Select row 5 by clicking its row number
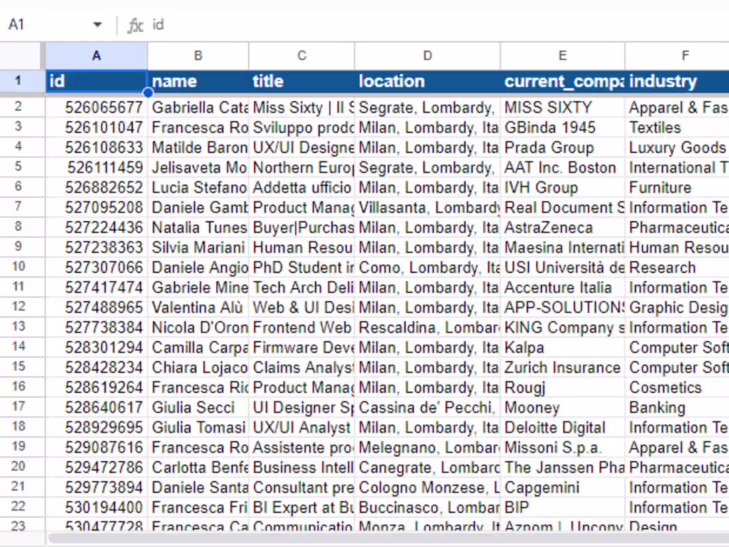This screenshot has width=729, height=547. coord(21,167)
